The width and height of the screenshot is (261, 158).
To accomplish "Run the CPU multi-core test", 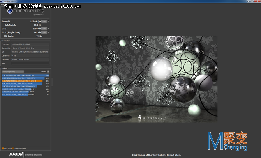I will [44, 28].
